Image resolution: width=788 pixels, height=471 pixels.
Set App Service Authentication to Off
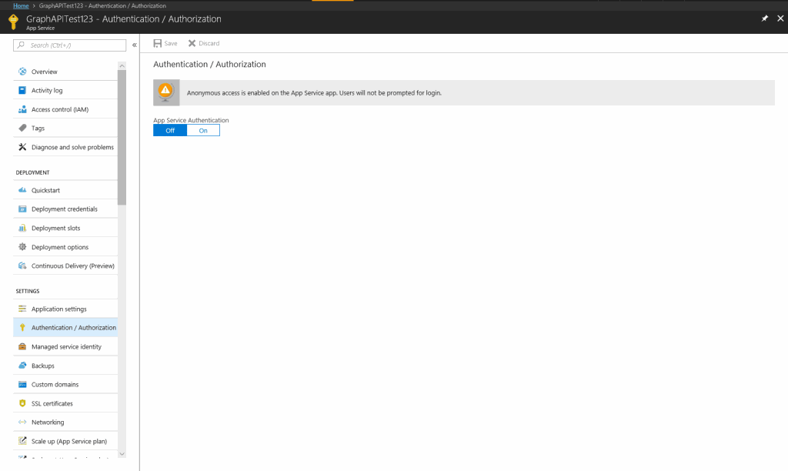click(x=170, y=131)
